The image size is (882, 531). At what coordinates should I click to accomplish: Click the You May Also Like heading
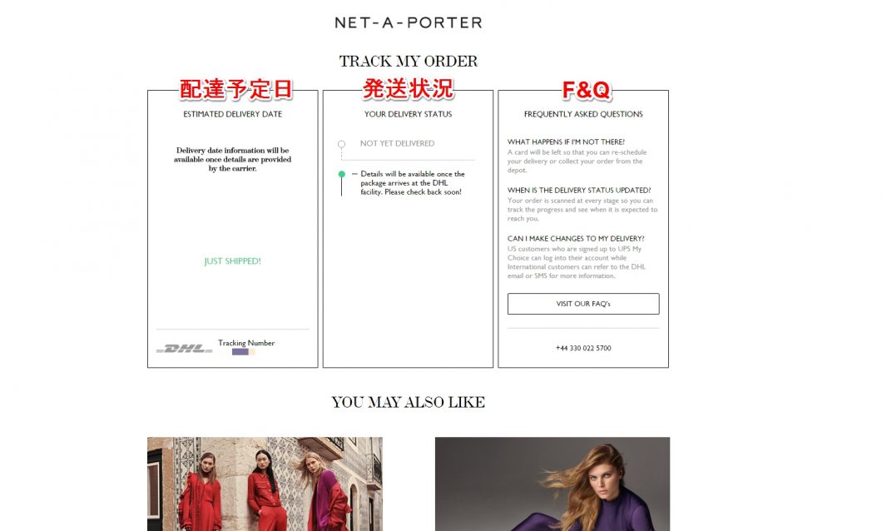click(409, 402)
